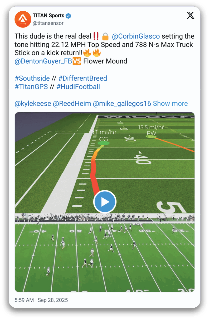Open the @CorbinGlasco mention
This screenshot has height=319, width=209.
(136, 36)
